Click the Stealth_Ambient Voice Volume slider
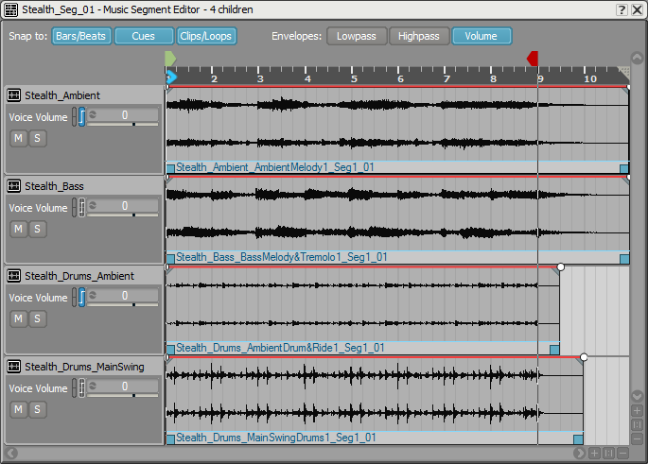648x464 pixels. click(123, 124)
